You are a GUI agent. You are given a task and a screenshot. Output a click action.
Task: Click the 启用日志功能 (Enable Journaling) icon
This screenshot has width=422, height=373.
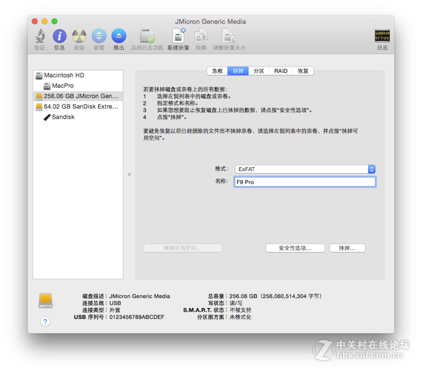[x=146, y=39]
